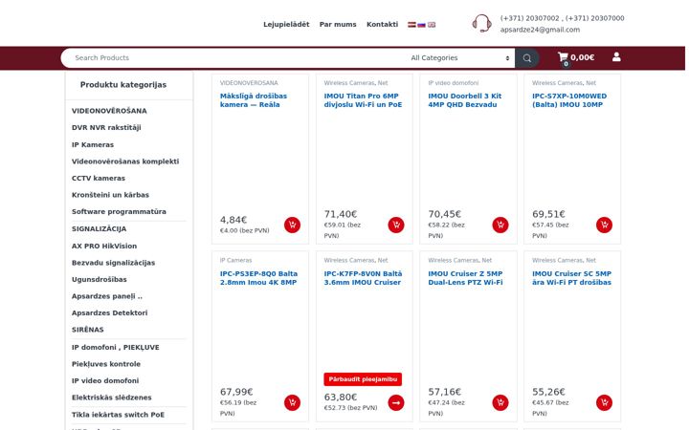Select IP Kameras category
689x430 pixels.
(x=93, y=145)
